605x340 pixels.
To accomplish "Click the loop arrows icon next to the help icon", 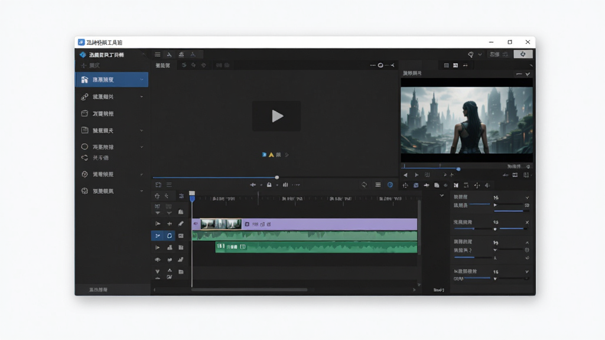I will click(364, 185).
